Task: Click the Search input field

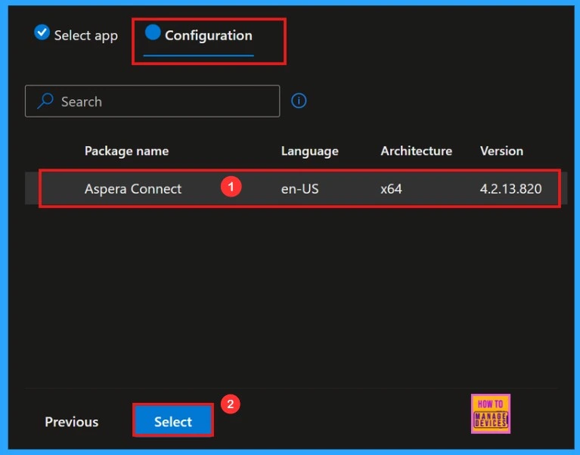Action: (x=153, y=101)
